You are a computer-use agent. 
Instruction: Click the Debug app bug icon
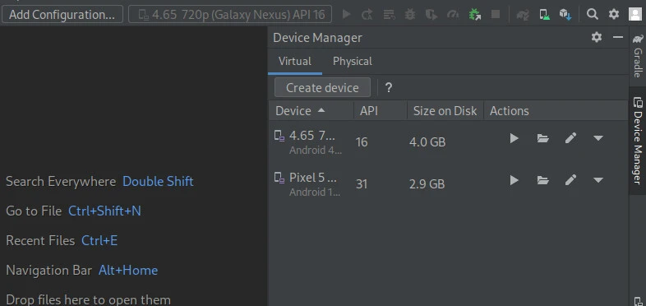point(410,15)
